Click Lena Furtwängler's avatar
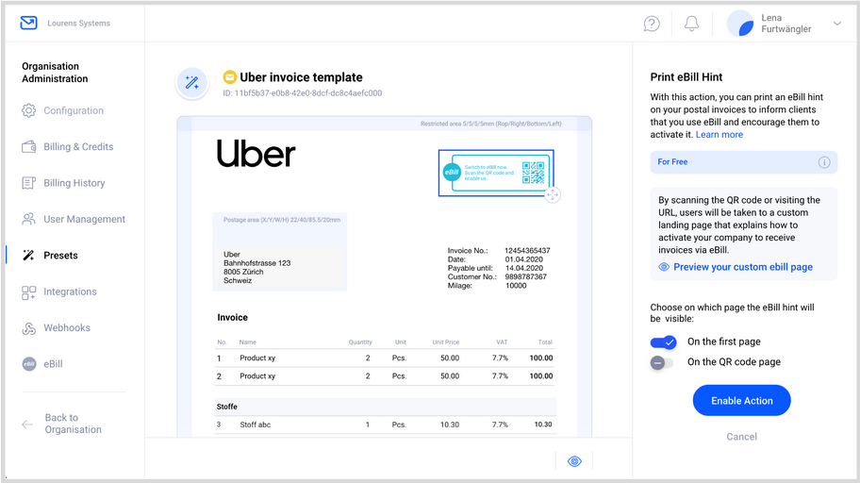 coord(740,24)
